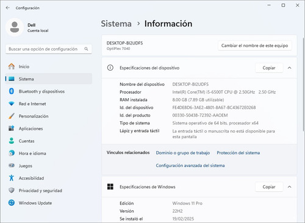Maximize the Configuración window
The image size is (305, 223).
[x=283, y=5]
